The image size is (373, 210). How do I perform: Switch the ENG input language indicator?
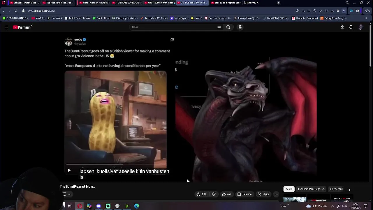pyautogui.click(x=344, y=206)
